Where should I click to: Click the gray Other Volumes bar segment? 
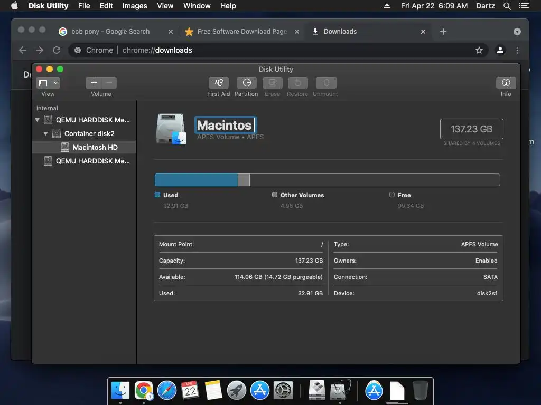pyautogui.click(x=244, y=180)
